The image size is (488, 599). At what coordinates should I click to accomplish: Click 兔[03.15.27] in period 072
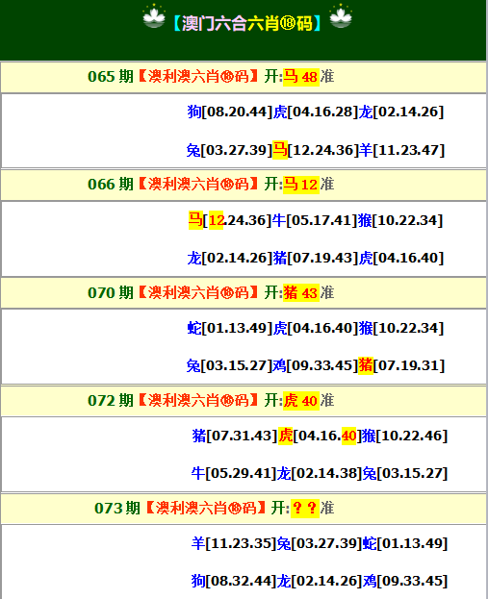pyautogui.click(x=405, y=473)
